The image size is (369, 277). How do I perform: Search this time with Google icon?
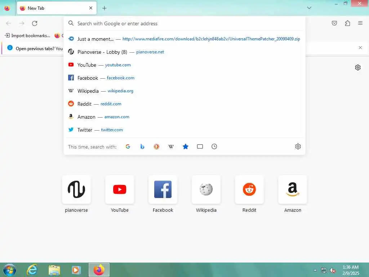point(128,146)
